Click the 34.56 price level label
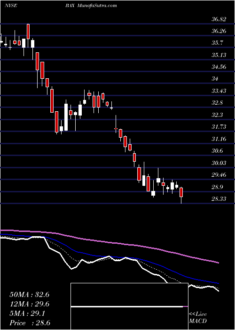This screenshot has height=330, width=235. point(219,67)
